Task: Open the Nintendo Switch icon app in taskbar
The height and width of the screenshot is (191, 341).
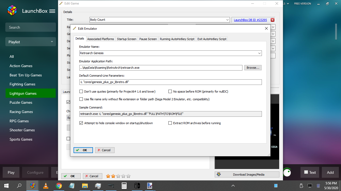Action: [x=137, y=186]
